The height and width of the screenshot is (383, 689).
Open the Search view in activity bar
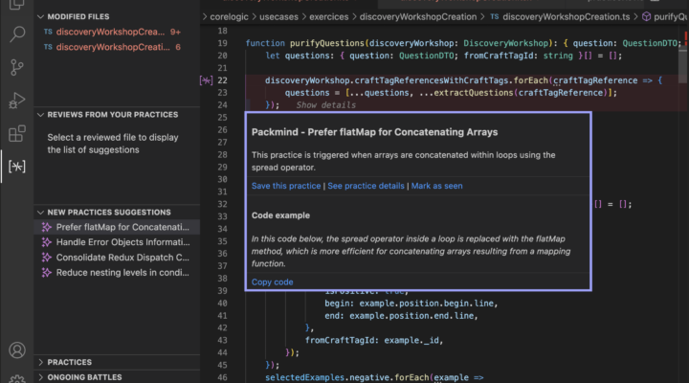16,35
